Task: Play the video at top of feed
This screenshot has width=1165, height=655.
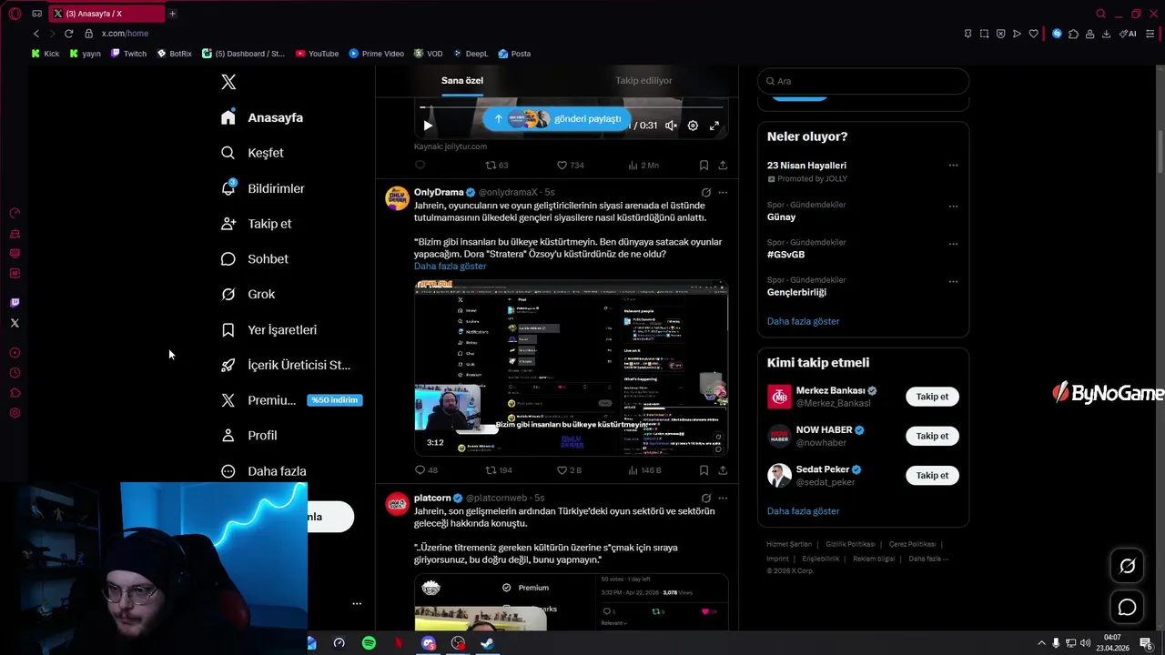Action: (428, 126)
